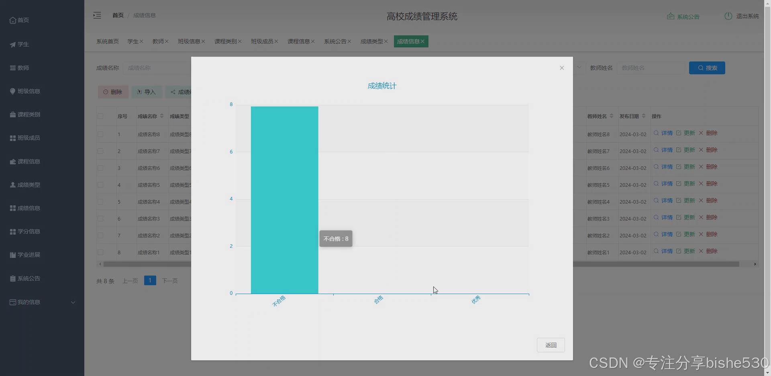
Task: Switch to the 学生 tab
Action: [133, 41]
